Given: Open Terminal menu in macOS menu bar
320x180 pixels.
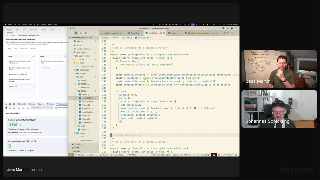Looking at the screenshot, I should [43, 24].
